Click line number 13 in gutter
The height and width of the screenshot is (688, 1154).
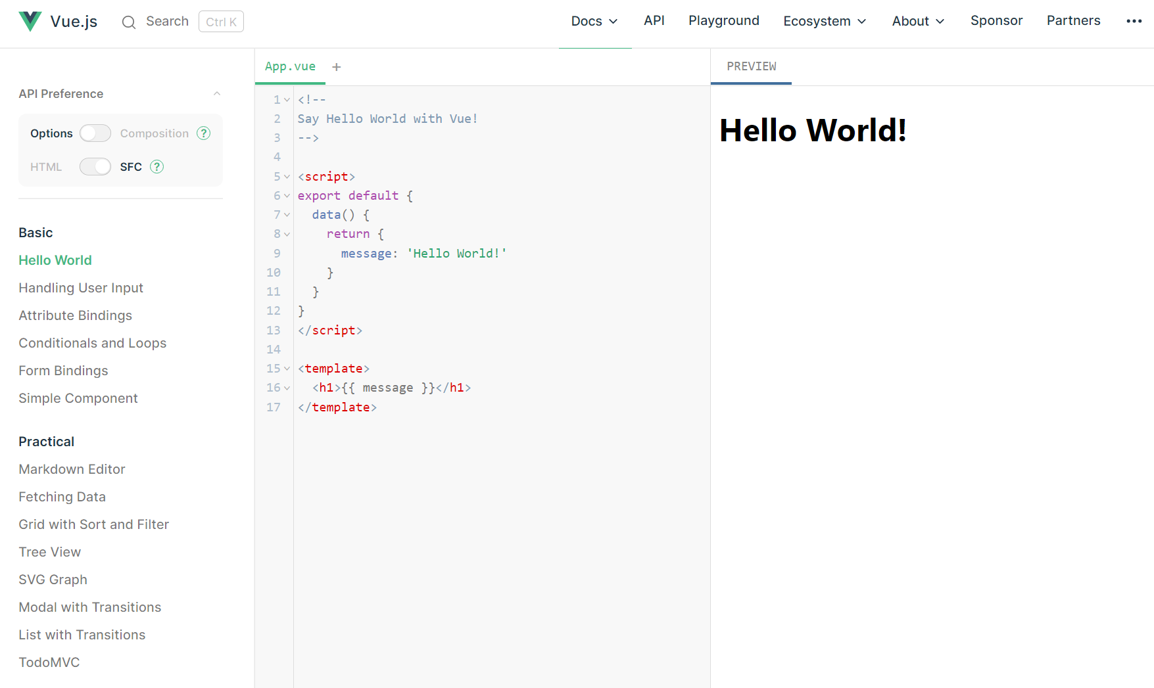[x=274, y=331]
